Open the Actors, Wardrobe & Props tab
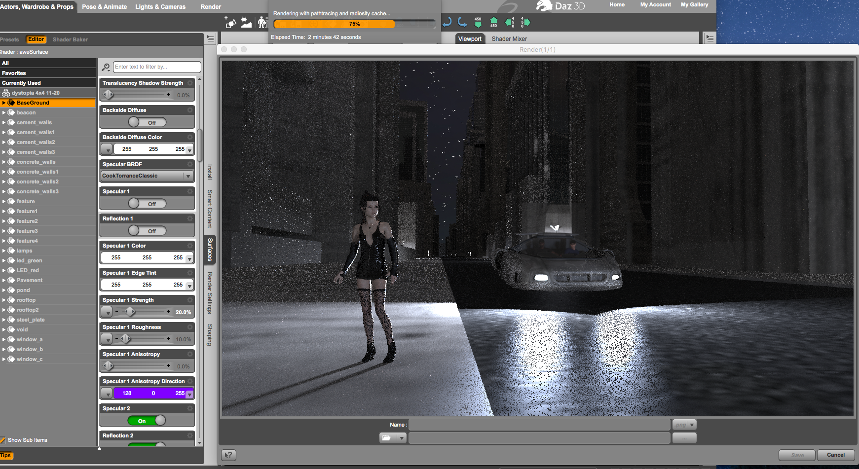Screen dimensions: 859x469 [37, 6]
